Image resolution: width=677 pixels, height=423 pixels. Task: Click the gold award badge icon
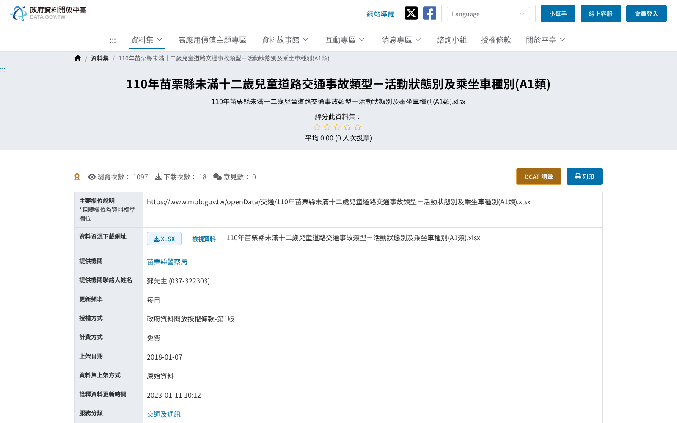[x=77, y=177]
